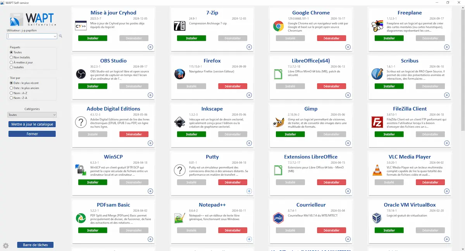465x251 pixels.
Task: Click the Gimp mascot icon
Action: tap(278, 122)
